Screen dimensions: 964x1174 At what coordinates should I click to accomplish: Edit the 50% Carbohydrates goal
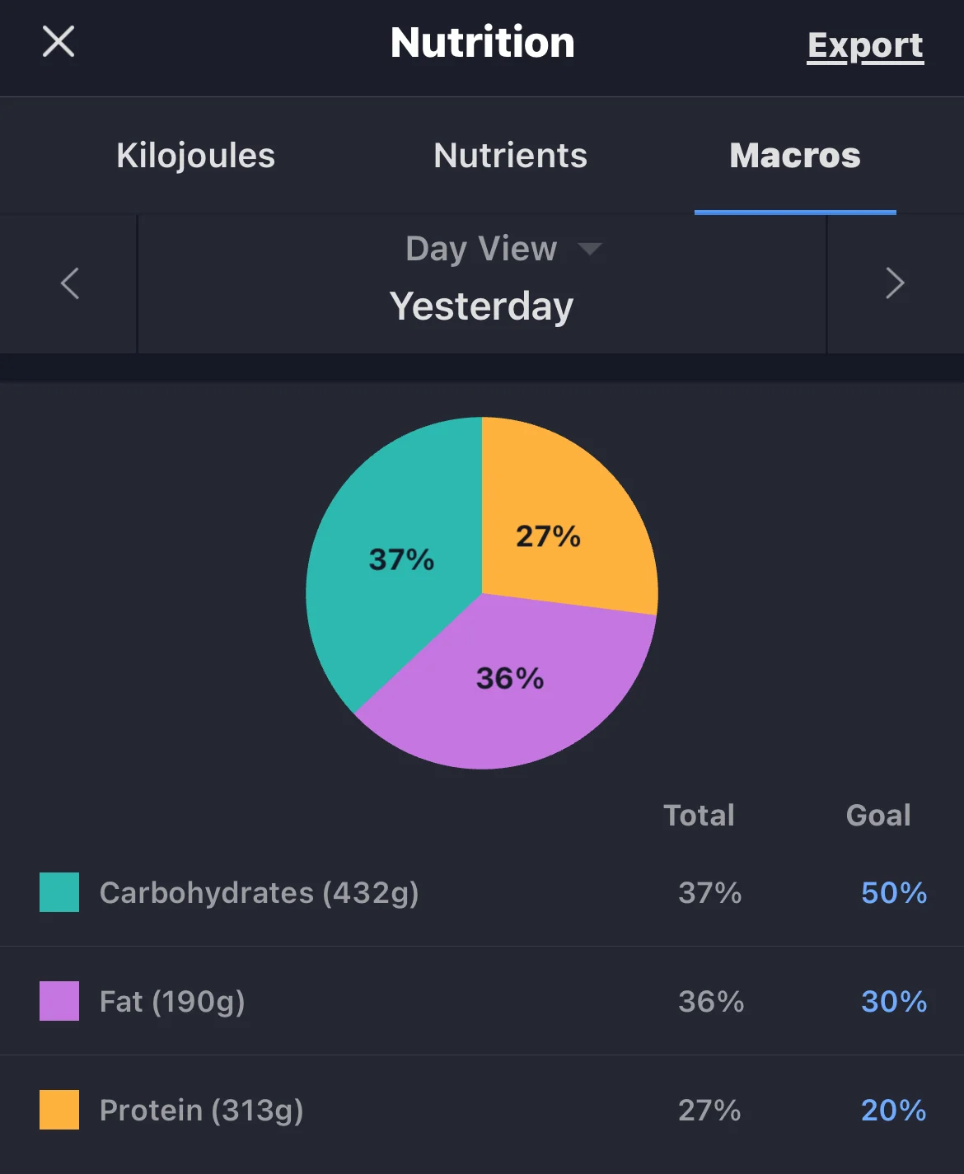tap(893, 892)
